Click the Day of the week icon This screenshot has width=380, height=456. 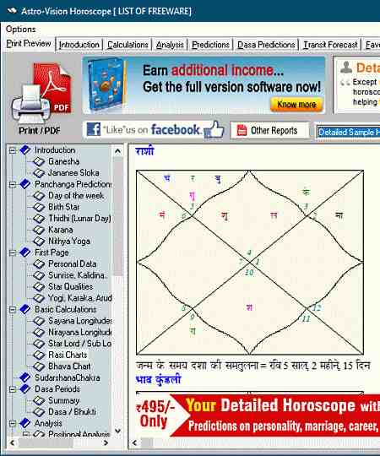click(39, 195)
